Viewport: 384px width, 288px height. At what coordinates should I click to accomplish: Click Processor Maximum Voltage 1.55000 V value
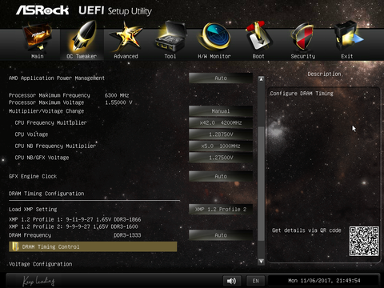[x=118, y=102]
